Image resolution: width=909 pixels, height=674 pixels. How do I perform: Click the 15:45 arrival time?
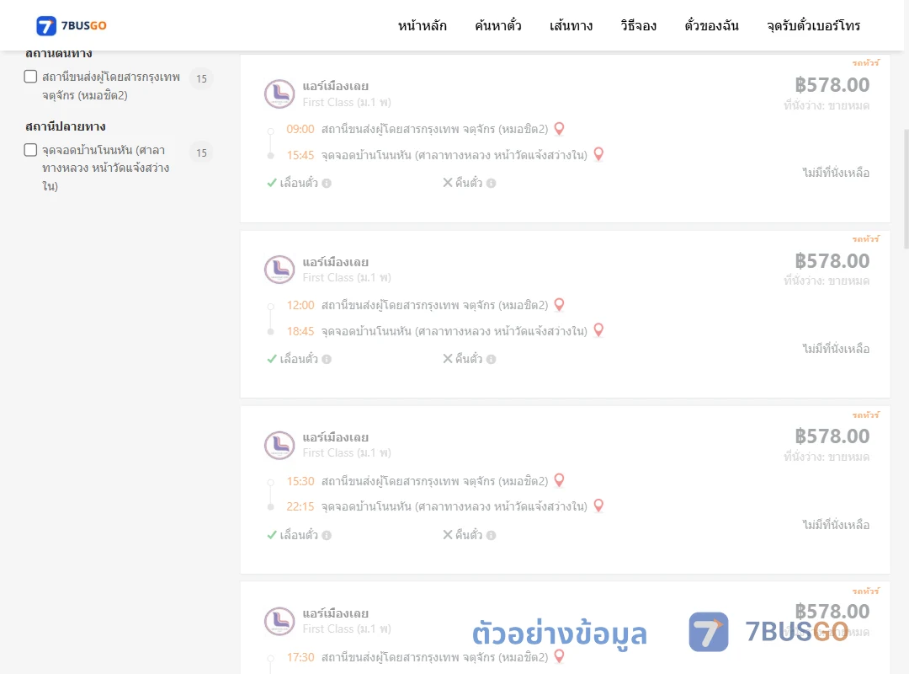coord(300,155)
